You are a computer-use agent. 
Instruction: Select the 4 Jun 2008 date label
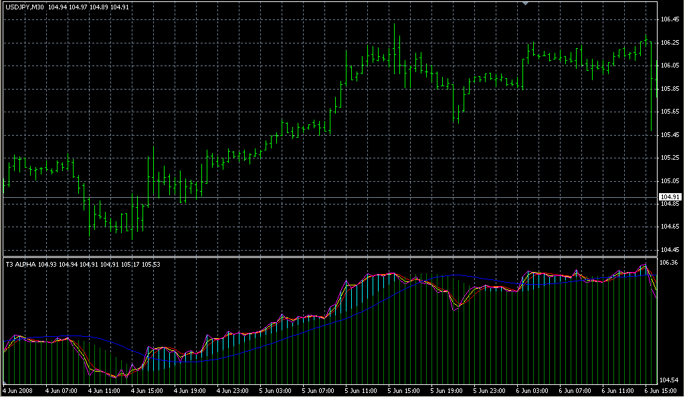pos(18,390)
